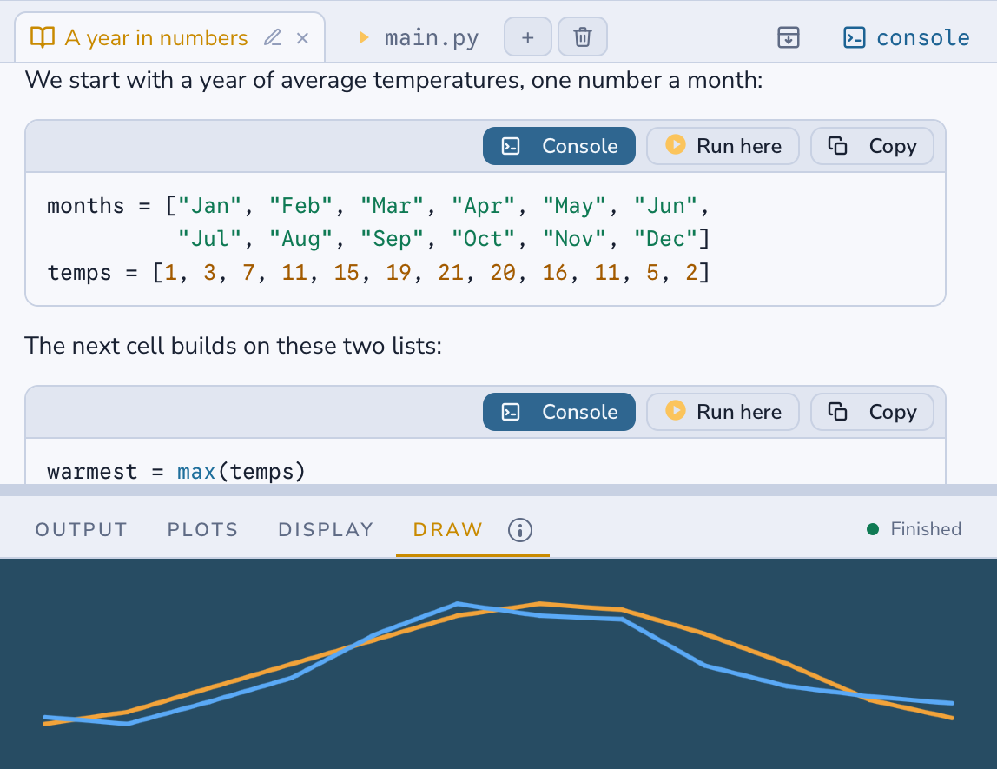Image resolution: width=997 pixels, height=769 pixels.
Task: Click Console button in the months code cell
Action: point(559,146)
